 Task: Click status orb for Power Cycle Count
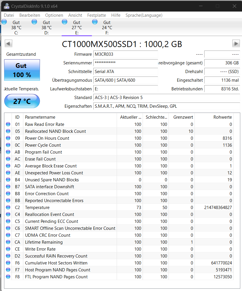tap(8, 145)
